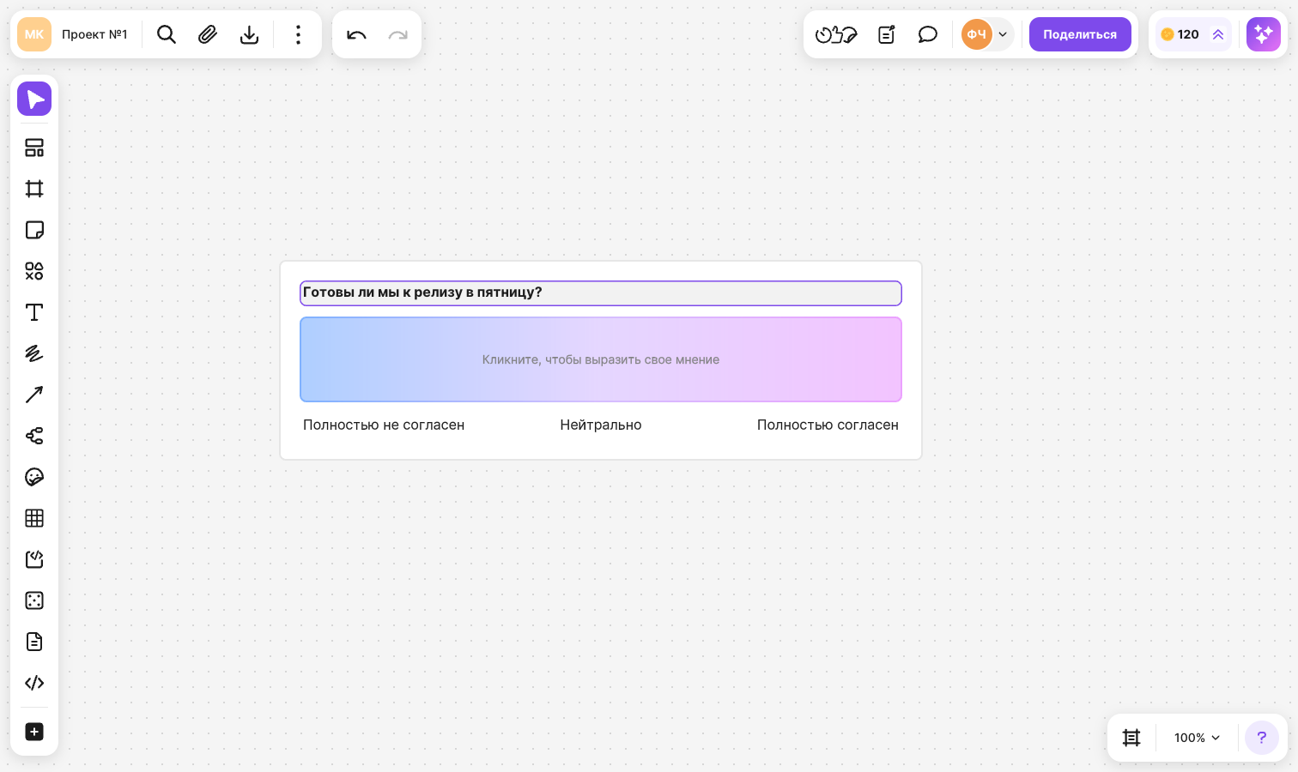
Task: Click the attachments paperclip icon
Action: point(208,34)
